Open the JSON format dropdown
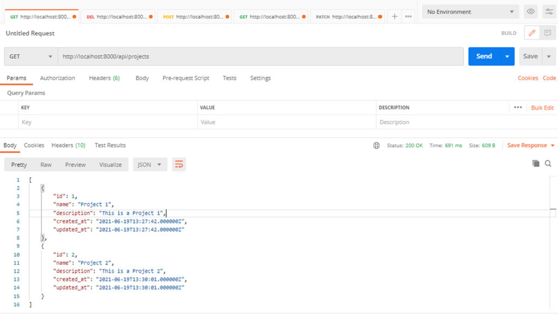 pos(149,165)
